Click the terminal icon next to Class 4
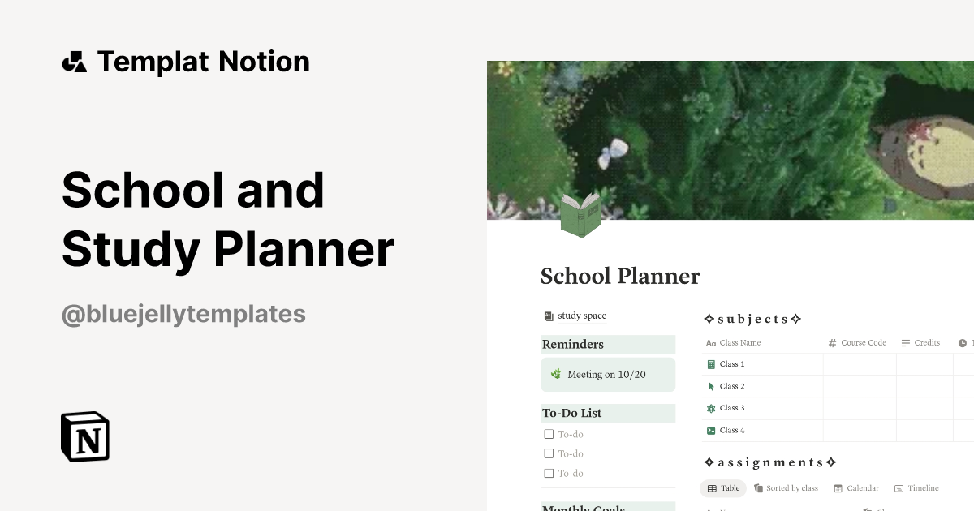 click(x=713, y=430)
